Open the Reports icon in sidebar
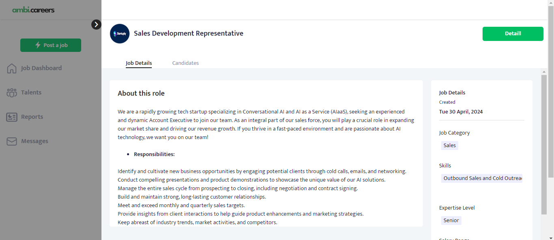554x240 pixels. pos(12,117)
